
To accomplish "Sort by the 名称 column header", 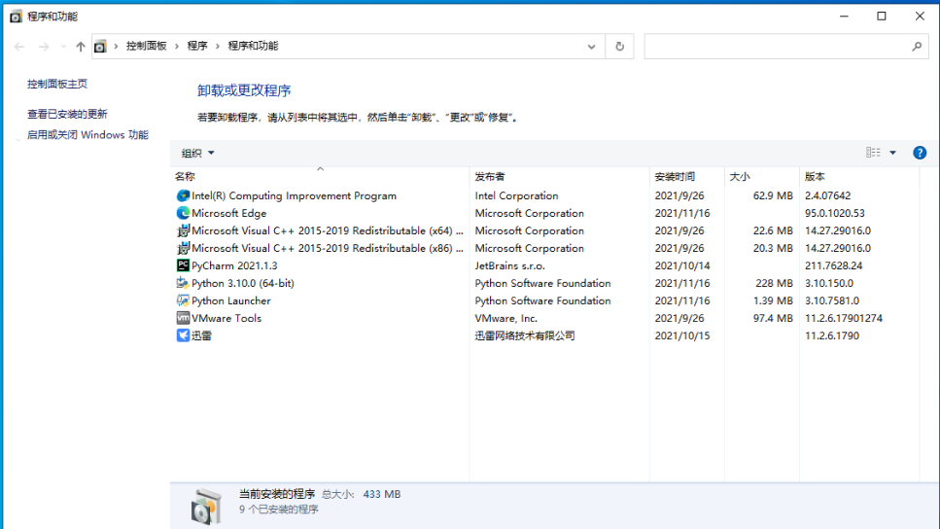I will click(320, 176).
